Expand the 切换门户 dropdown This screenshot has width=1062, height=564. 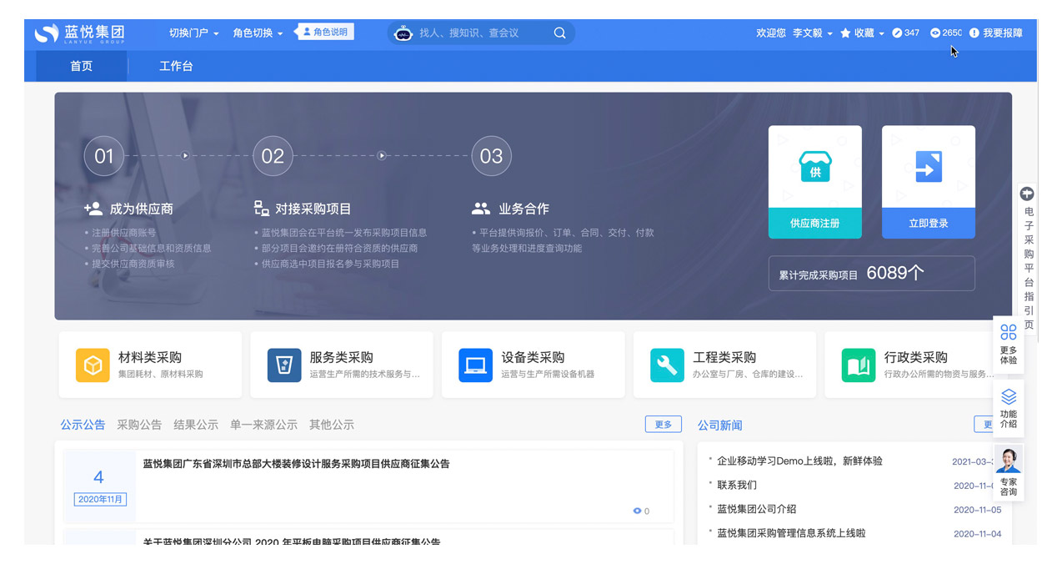coord(193,33)
